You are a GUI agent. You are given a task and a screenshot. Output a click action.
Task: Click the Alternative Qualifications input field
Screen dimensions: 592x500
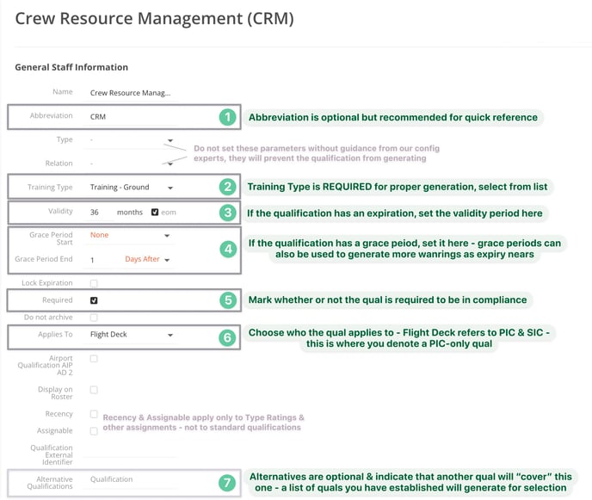pos(130,479)
